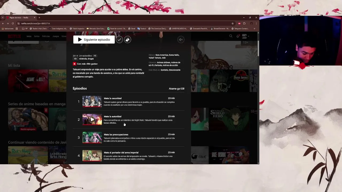The width and height of the screenshot is (342, 192).
Task: Select the title Mata al portador del arma imperial
Action: point(121,153)
